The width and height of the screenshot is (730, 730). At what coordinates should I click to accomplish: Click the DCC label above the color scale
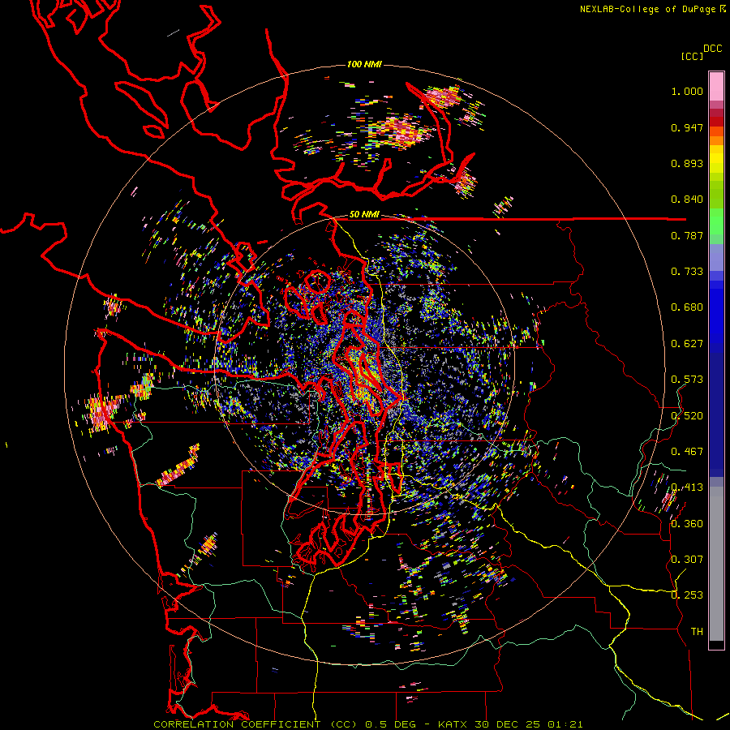pos(712,49)
